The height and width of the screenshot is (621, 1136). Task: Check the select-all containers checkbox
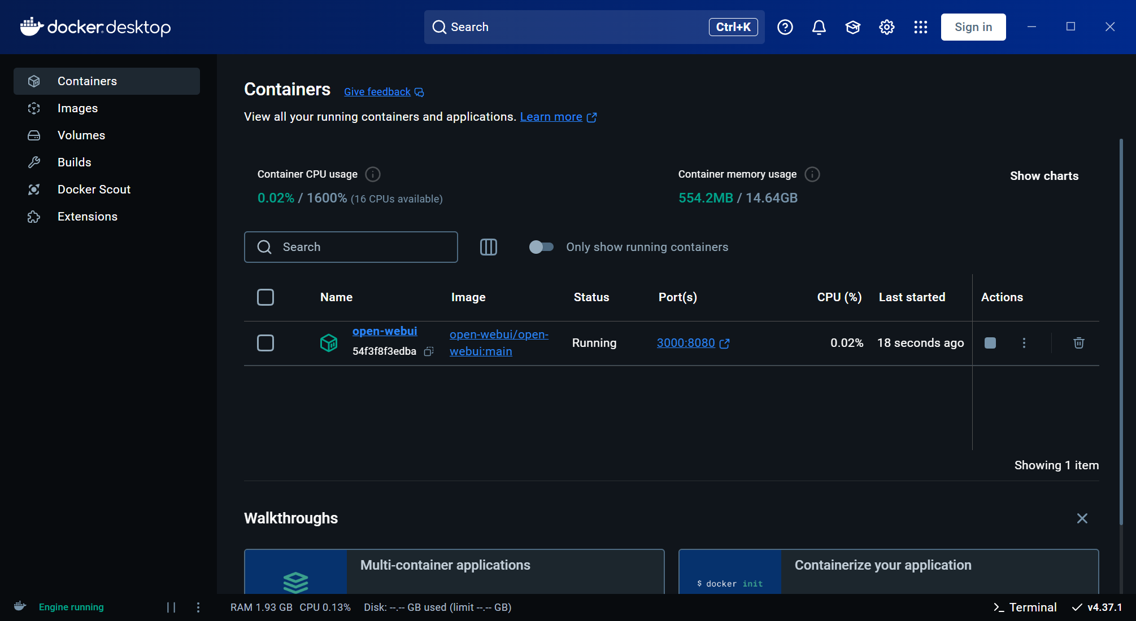tap(265, 297)
